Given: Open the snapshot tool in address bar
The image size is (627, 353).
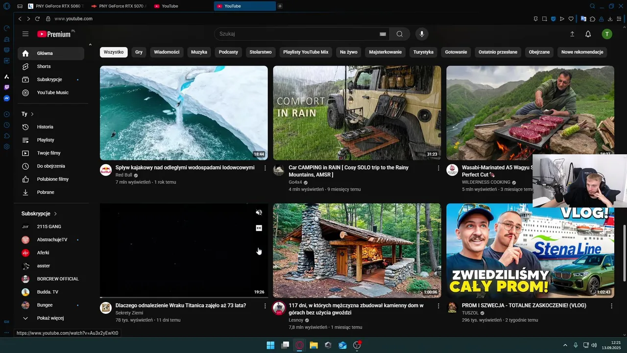Looking at the screenshot, I should (x=544, y=19).
